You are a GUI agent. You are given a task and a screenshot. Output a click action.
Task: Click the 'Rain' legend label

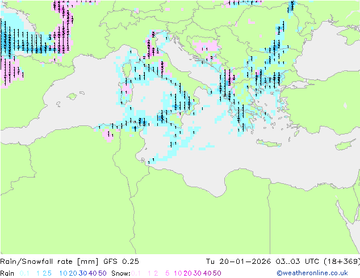(7, 273)
